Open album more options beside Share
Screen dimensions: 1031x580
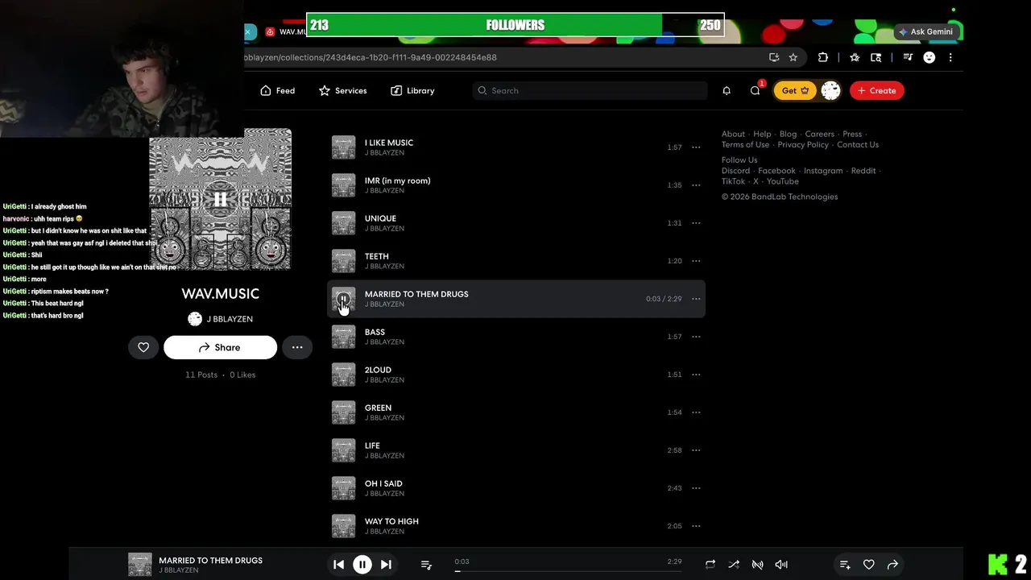pyautogui.click(x=297, y=347)
